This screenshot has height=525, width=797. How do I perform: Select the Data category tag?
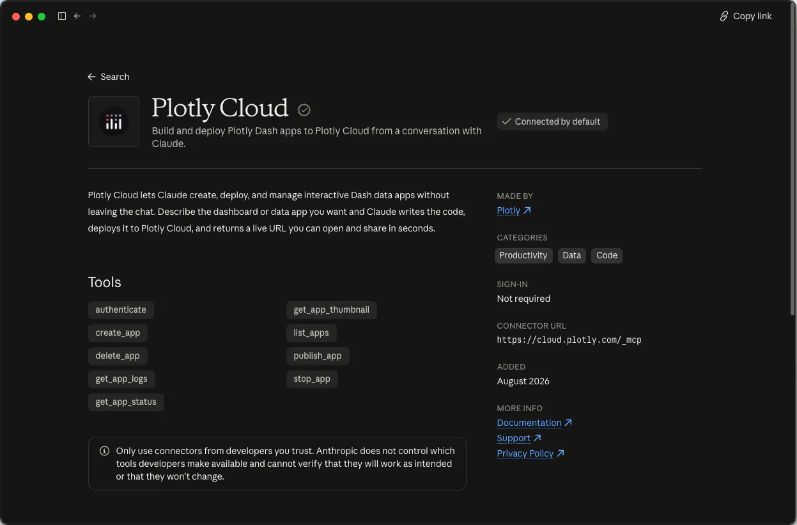tap(572, 255)
